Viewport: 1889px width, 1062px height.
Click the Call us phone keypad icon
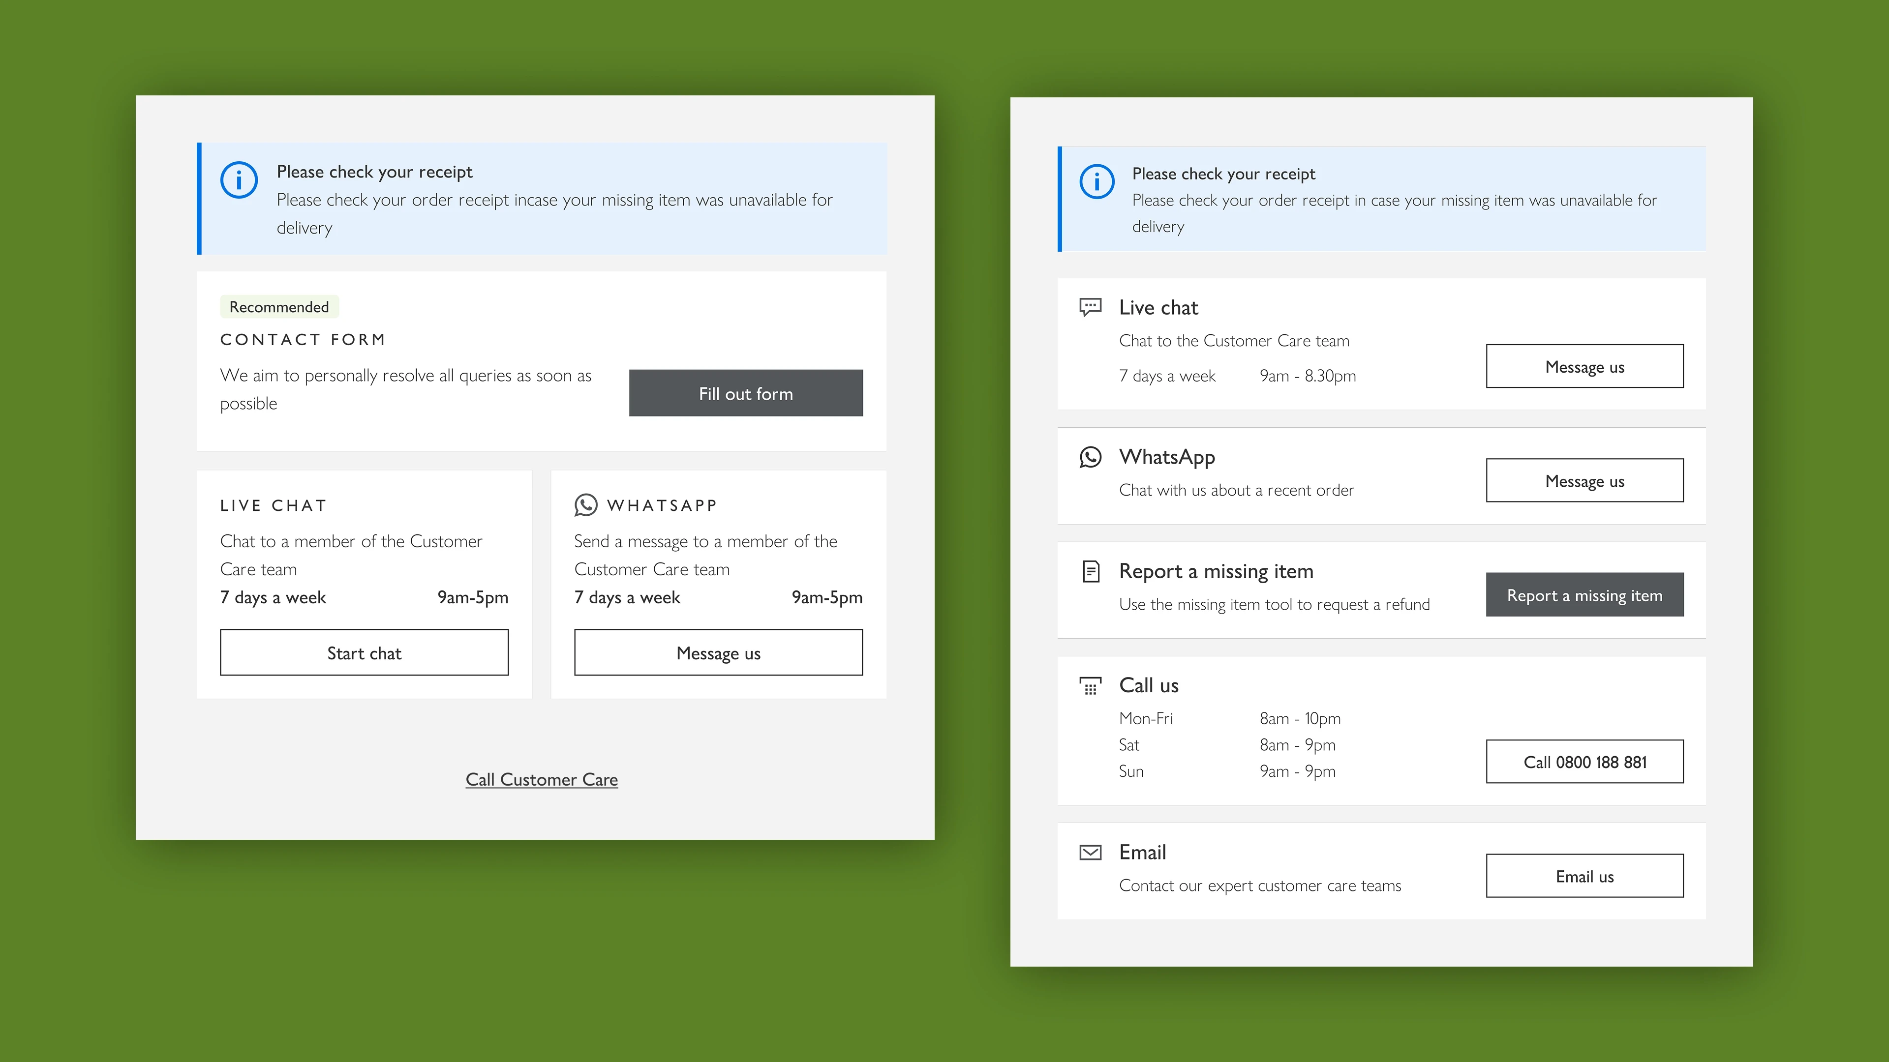[x=1091, y=685]
